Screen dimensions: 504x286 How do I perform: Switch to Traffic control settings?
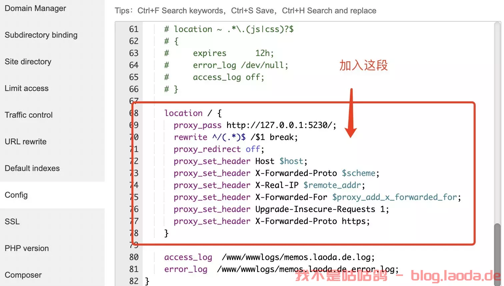point(29,115)
